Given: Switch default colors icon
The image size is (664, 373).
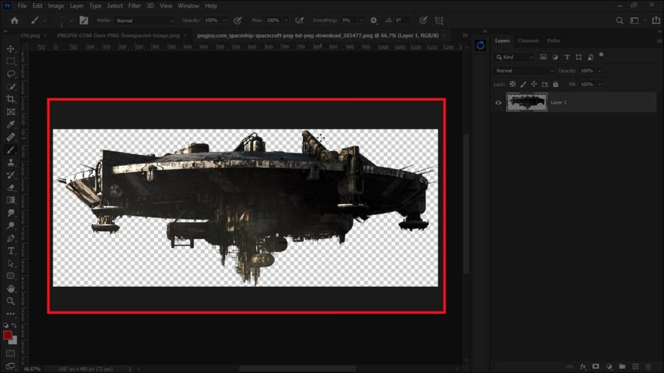Looking at the screenshot, I should pyautogui.click(x=5, y=325).
